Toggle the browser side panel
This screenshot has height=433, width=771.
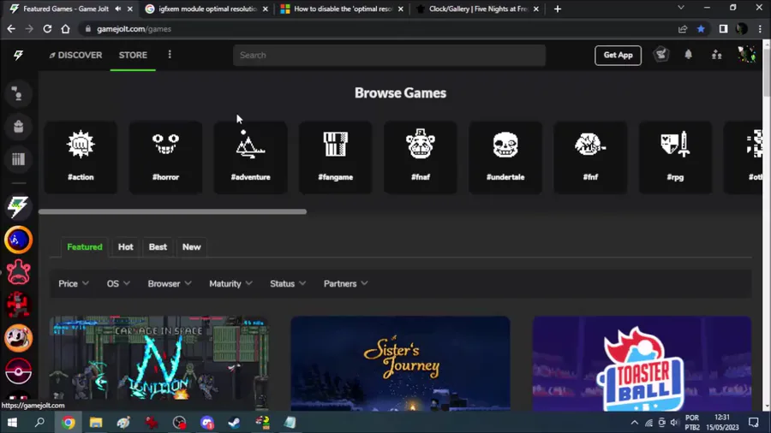[723, 29]
